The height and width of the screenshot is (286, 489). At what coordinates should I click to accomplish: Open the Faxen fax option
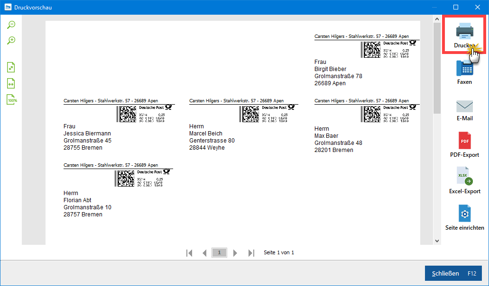464,69
